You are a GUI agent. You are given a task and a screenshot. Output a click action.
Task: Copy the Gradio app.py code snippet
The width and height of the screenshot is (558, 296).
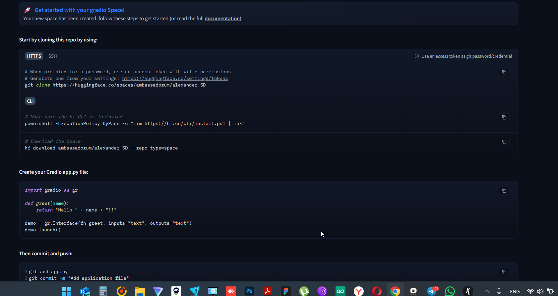point(504,191)
